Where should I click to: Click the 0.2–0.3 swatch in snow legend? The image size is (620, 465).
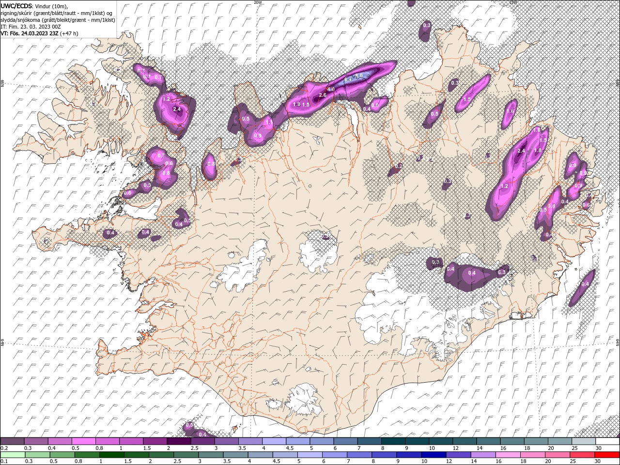13,441
